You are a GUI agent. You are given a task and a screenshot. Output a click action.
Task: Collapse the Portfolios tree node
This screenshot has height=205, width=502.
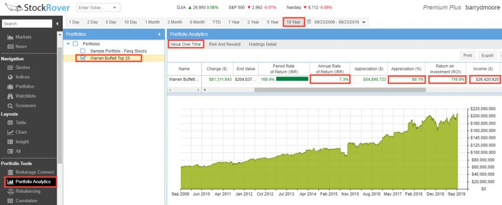tap(68, 44)
